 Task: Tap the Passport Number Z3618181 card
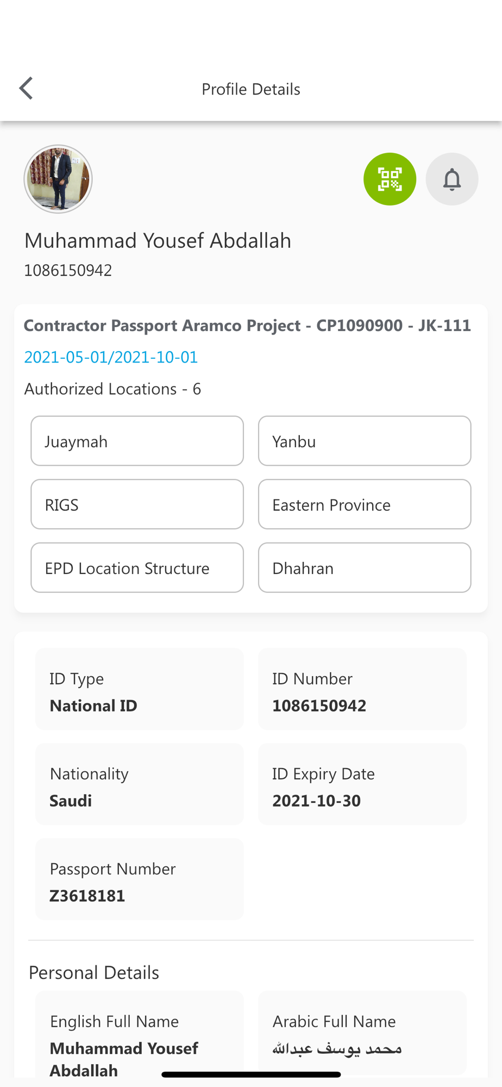click(139, 879)
